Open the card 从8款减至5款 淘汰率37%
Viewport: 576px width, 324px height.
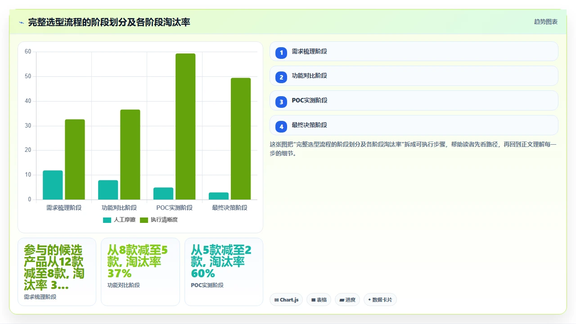click(140, 272)
